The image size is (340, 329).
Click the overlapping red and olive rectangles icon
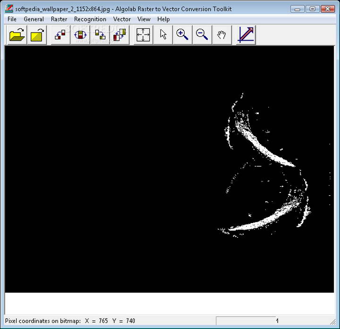[x=119, y=35]
